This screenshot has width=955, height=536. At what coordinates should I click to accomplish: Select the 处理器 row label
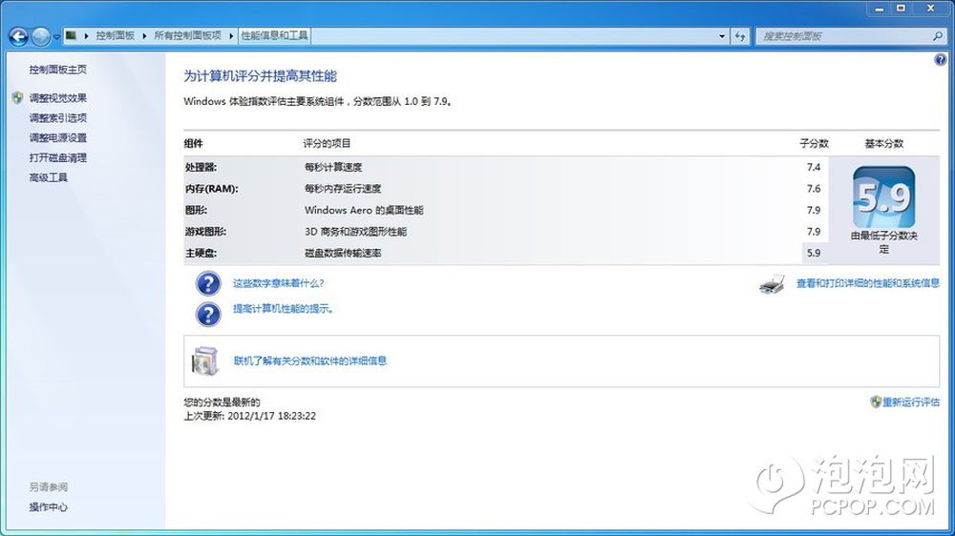(x=201, y=167)
